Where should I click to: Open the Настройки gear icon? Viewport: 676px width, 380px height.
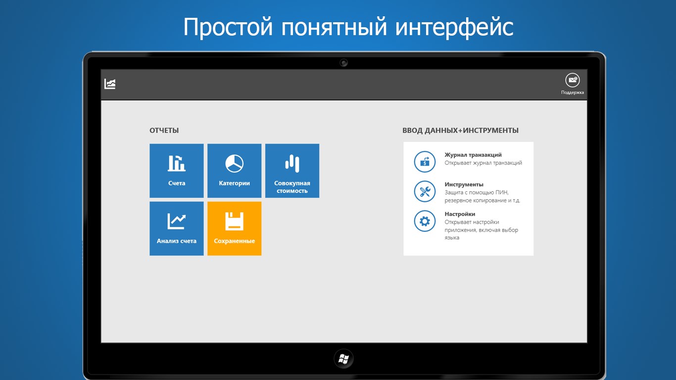424,221
